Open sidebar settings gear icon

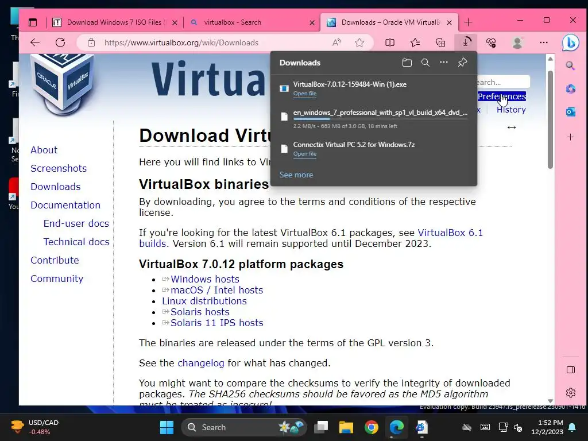coord(570,393)
